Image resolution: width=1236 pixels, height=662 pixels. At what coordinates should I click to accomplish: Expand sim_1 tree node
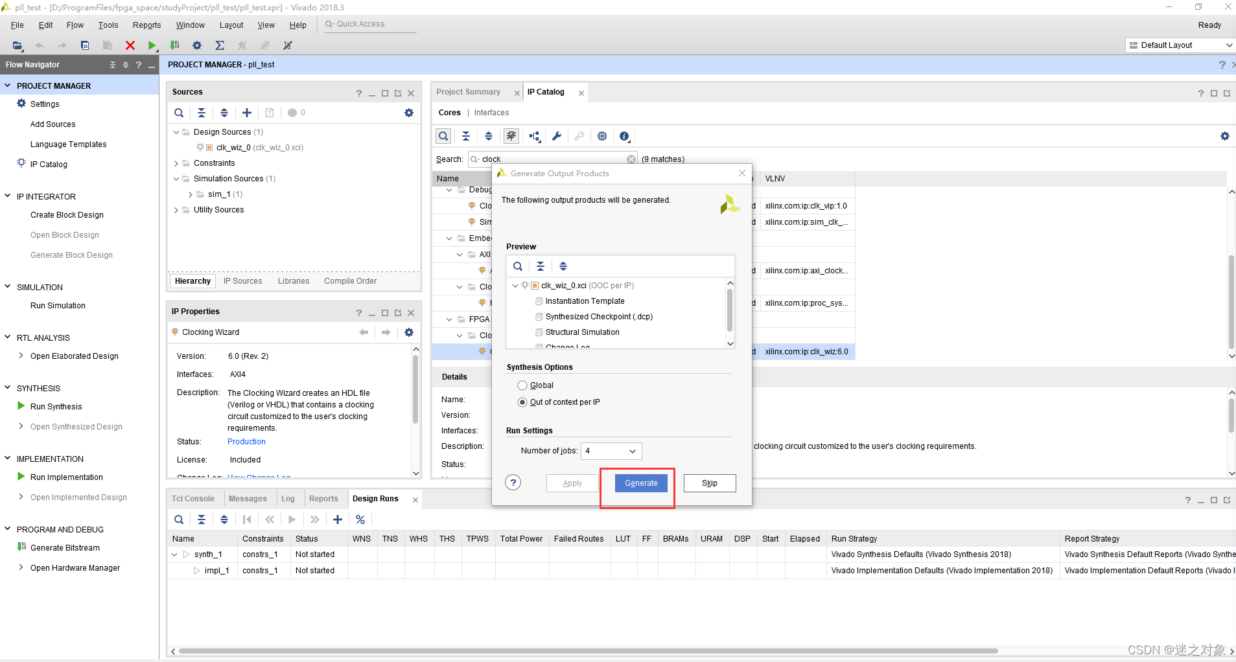tap(191, 194)
